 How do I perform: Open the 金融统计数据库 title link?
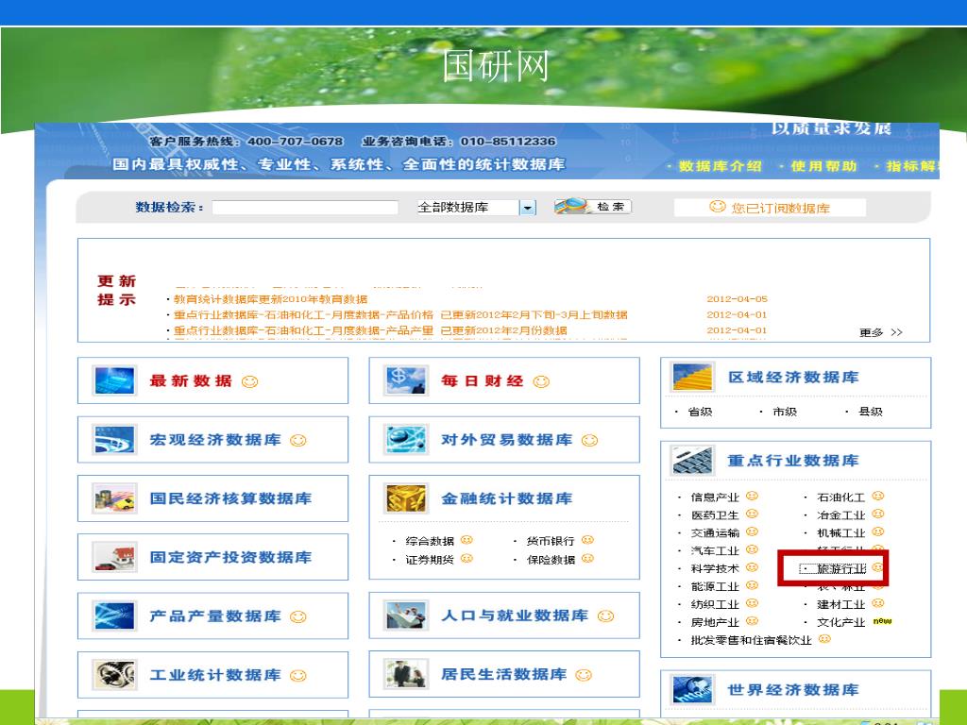pyautogui.click(x=507, y=498)
